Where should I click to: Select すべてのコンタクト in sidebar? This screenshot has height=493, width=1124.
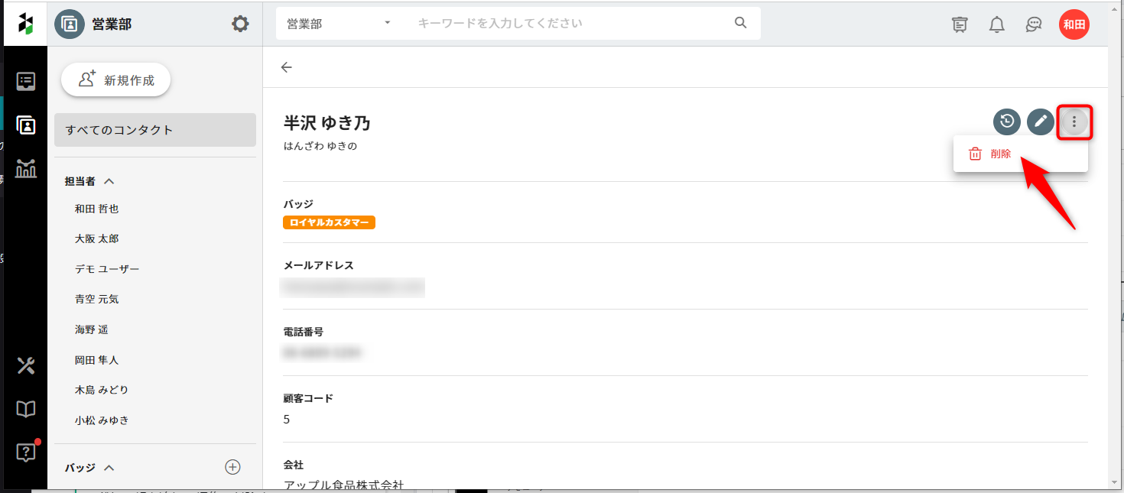pyautogui.click(x=155, y=130)
